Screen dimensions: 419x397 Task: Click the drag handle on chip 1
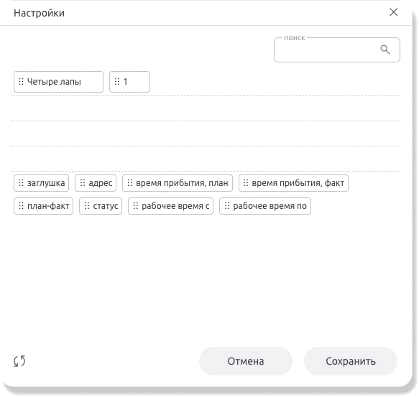click(116, 81)
